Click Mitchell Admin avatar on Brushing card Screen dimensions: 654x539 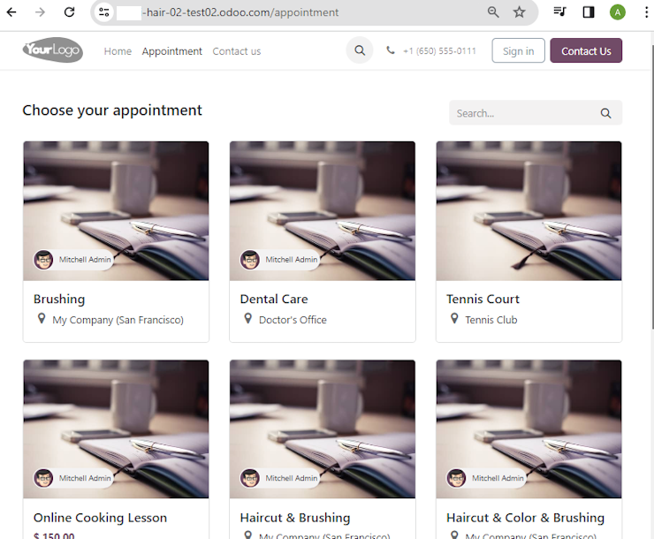click(x=43, y=260)
